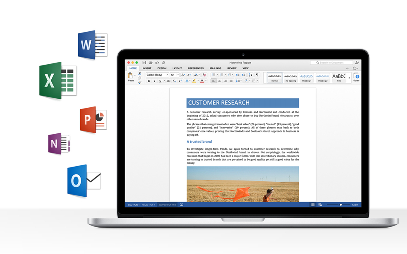Toggle bold formatting
Viewport: 407px width, 254px height.
(149, 81)
